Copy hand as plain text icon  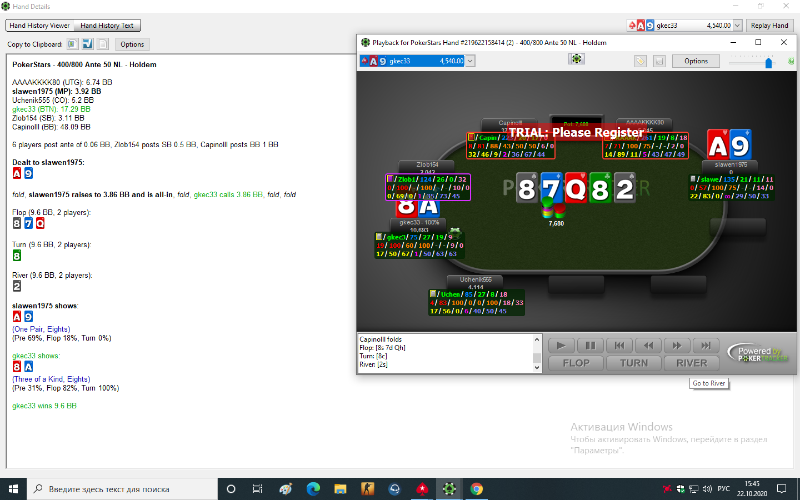[103, 44]
